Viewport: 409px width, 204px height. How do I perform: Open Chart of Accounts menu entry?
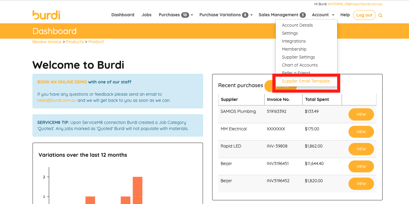pos(300,65)
